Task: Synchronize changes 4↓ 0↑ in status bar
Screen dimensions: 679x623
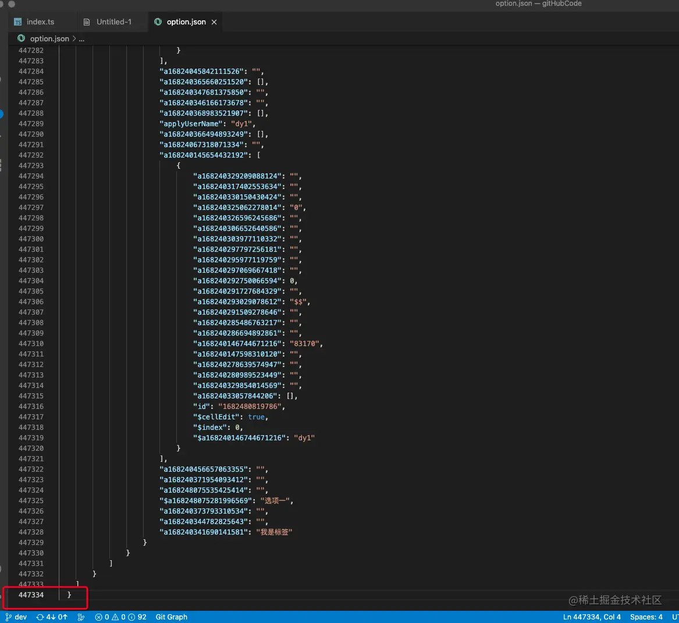Action: pyautogui.click(x=52, y=617)
